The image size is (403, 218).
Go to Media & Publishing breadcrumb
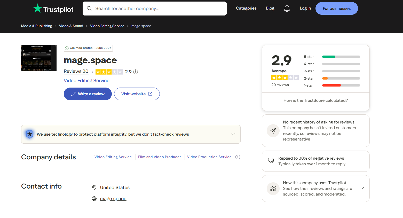[x=37, y=26]
